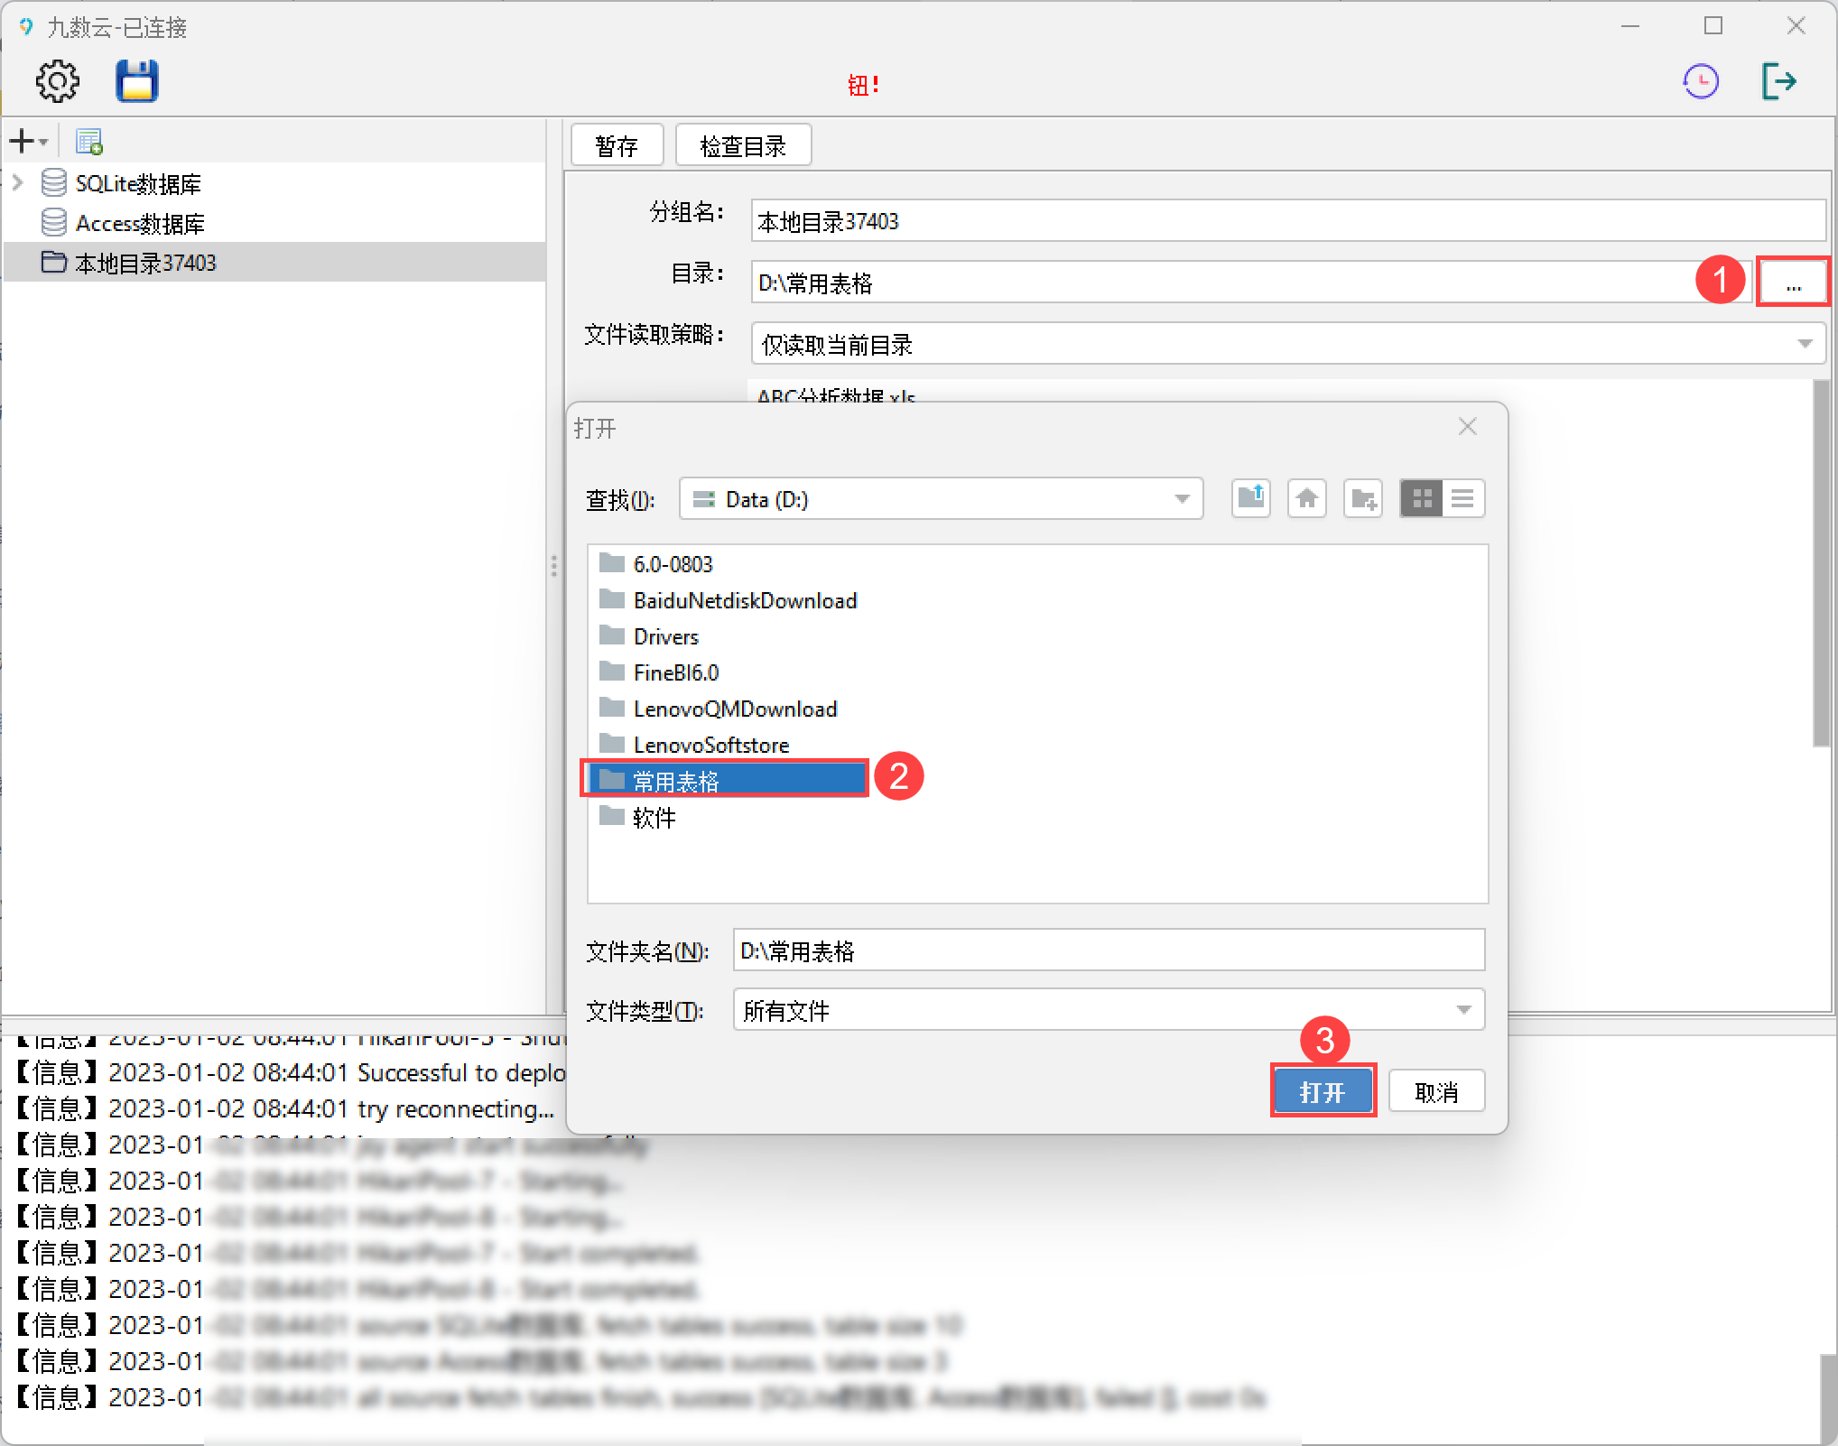
Task: Click the 检查目录 button
Action: coord(743,146)
